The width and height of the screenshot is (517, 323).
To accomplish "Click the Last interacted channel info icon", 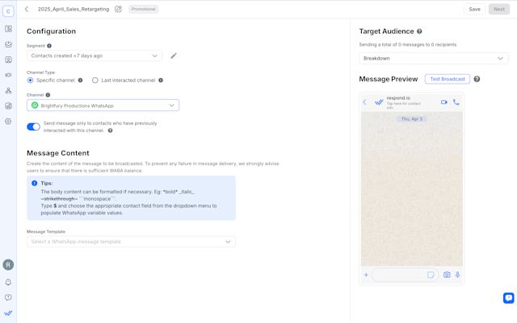I will [161, 81].
